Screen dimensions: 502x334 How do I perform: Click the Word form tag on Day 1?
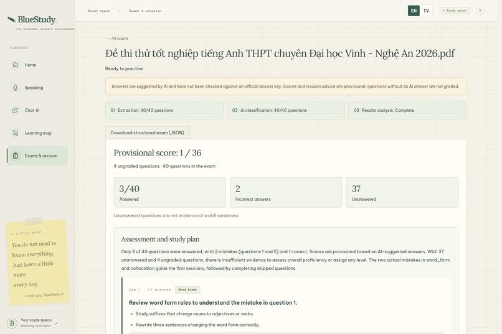coord(187,290)
